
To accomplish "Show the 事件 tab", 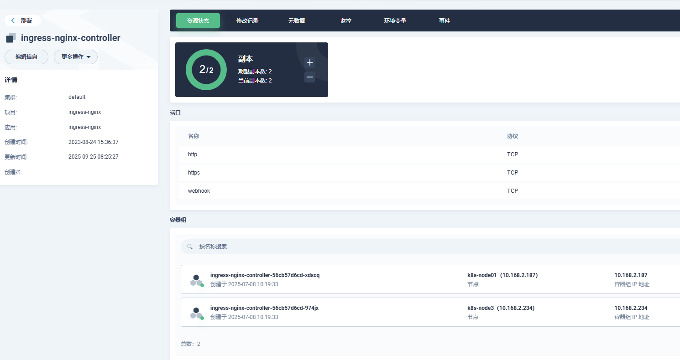I will pos(445,21).
